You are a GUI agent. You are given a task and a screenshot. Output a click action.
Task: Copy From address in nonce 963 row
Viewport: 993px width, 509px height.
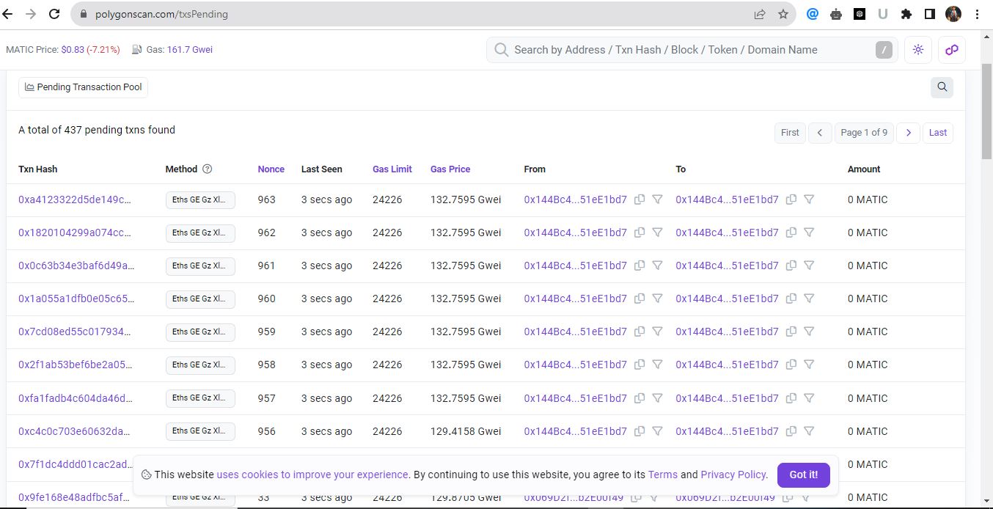(x=640, y=199)
